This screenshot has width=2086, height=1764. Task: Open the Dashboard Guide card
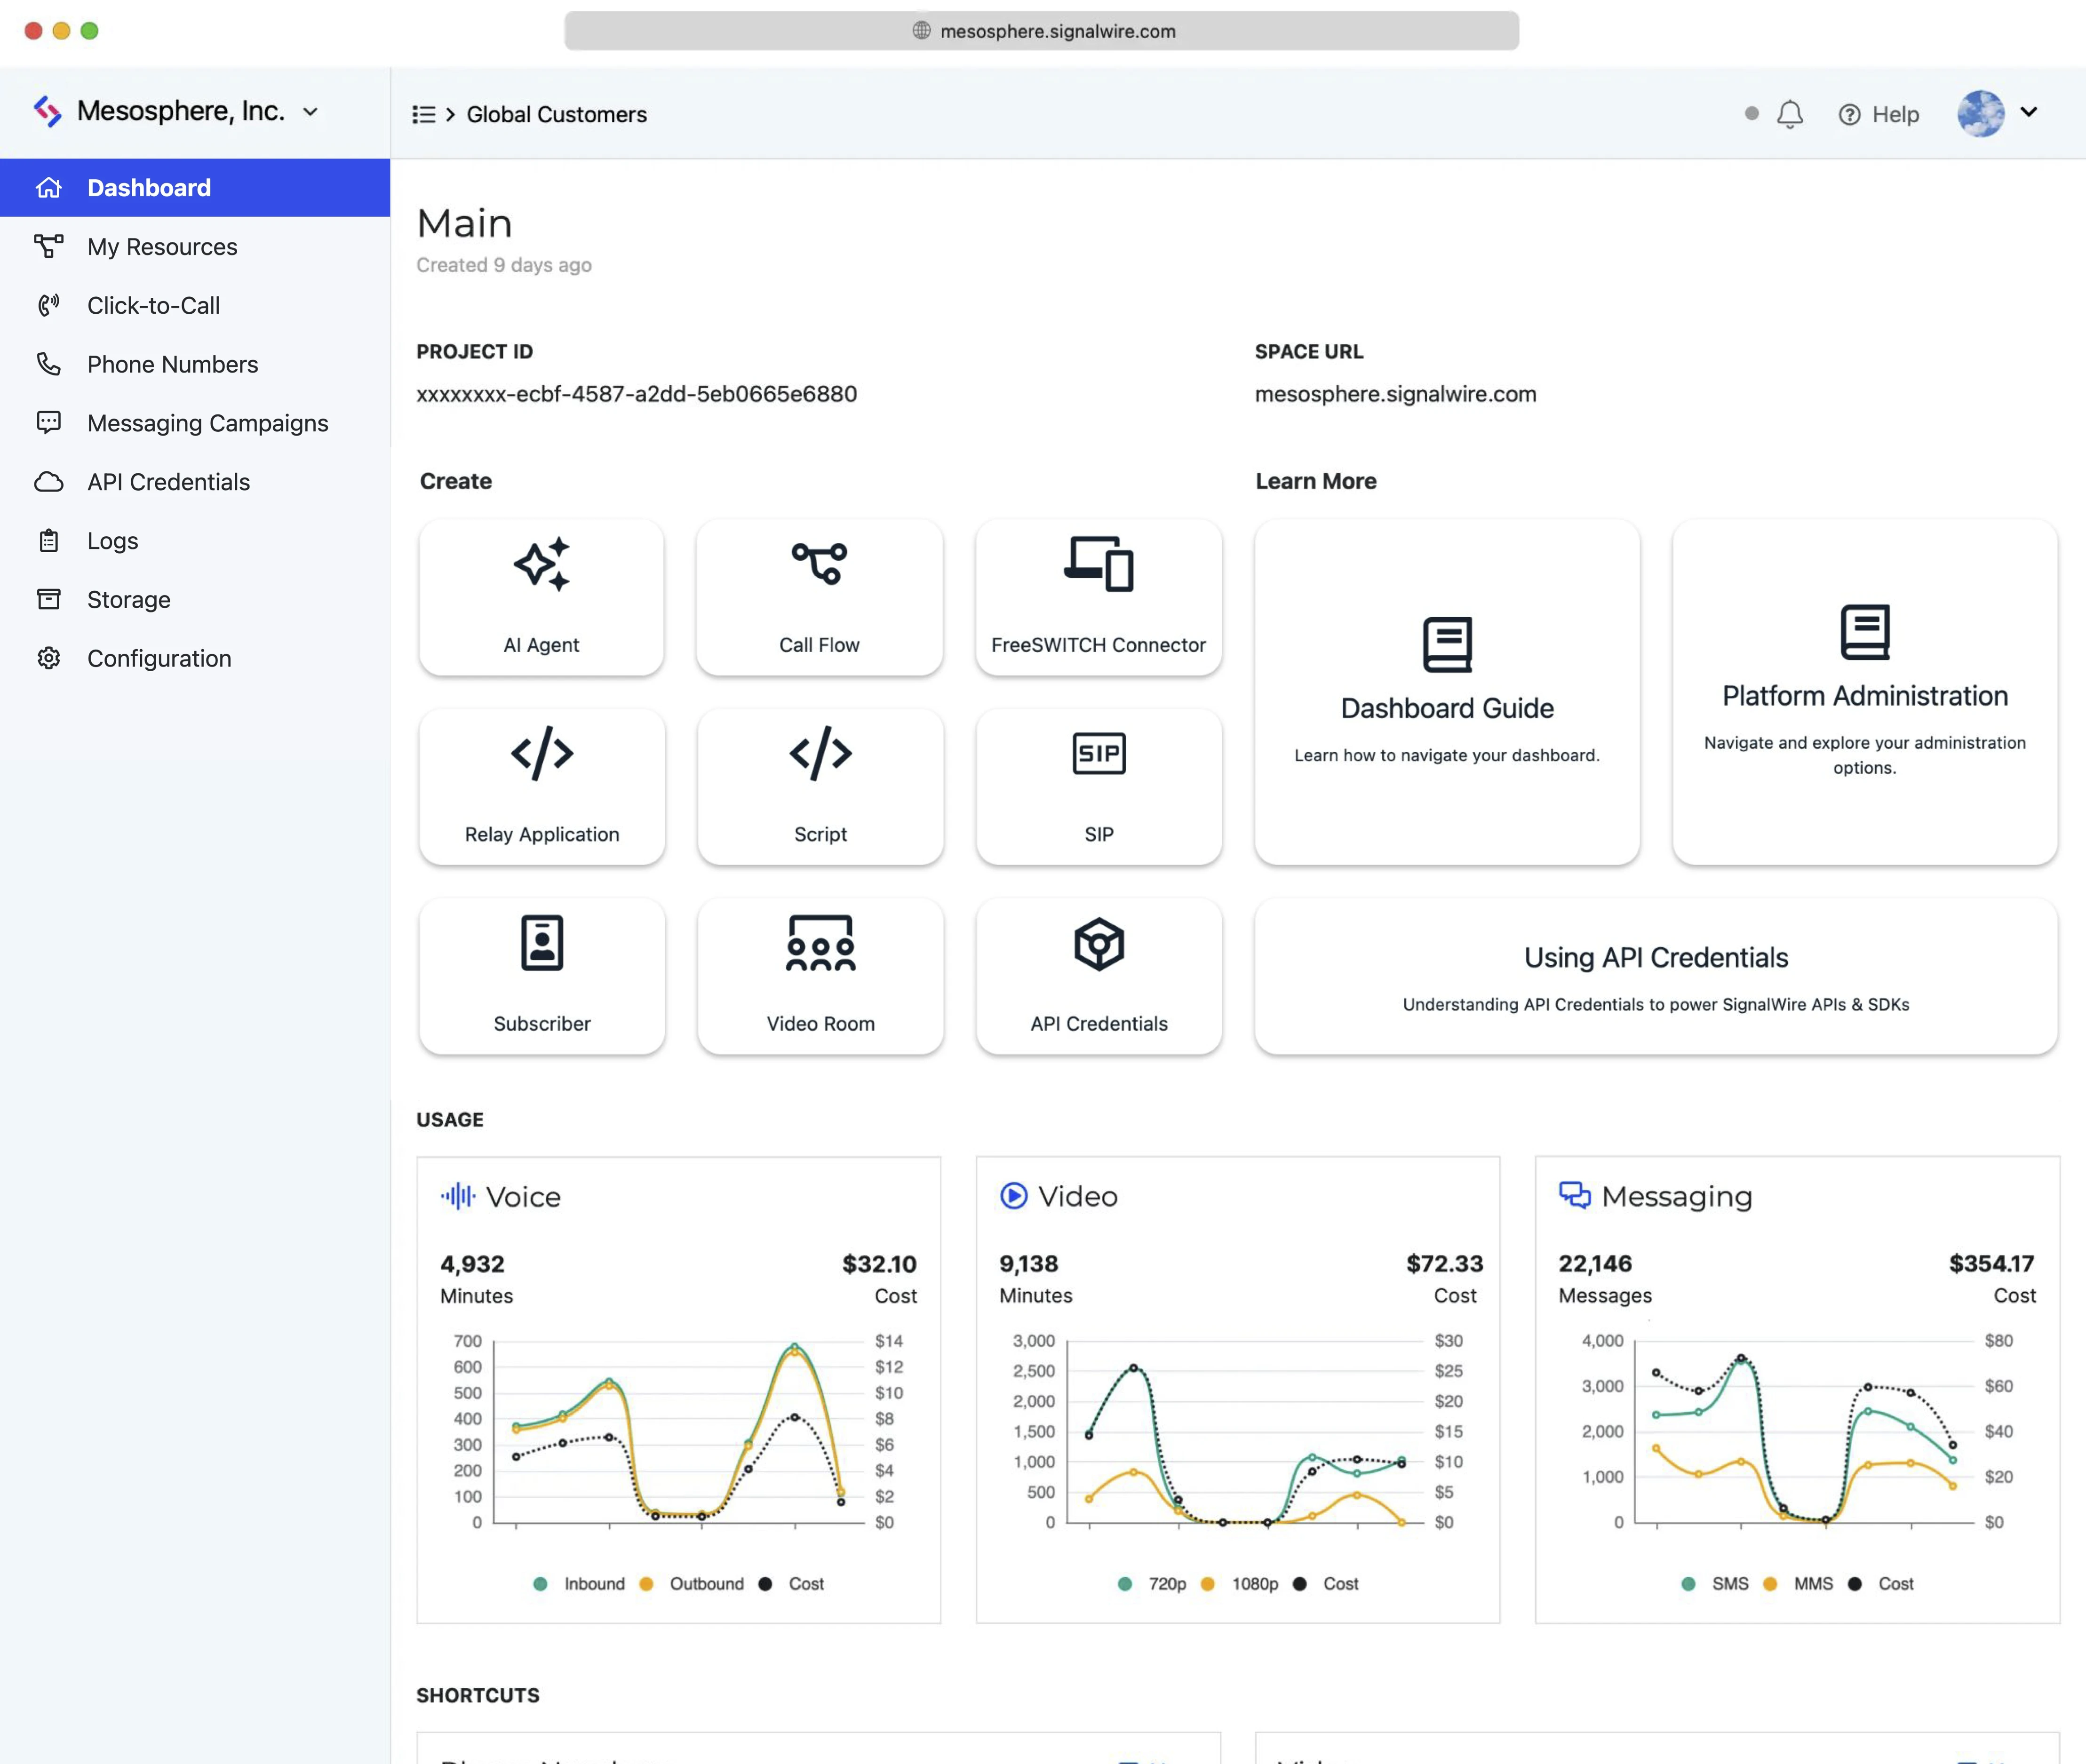tap(1446, 691)
